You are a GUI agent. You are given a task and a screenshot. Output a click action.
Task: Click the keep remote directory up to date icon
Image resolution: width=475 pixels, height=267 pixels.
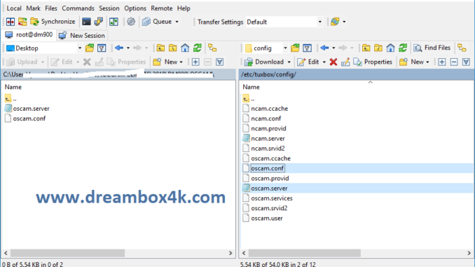(x=114, y=22)
